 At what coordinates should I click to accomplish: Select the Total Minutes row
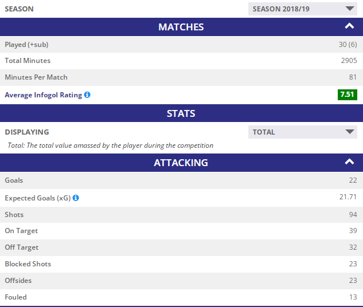point(181,61)
